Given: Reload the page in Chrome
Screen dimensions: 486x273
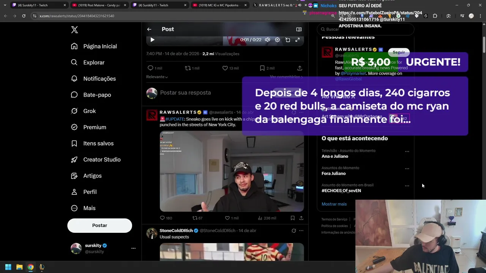Looking at the screenshot, I should pyautogui.click(x=24, y=16).
